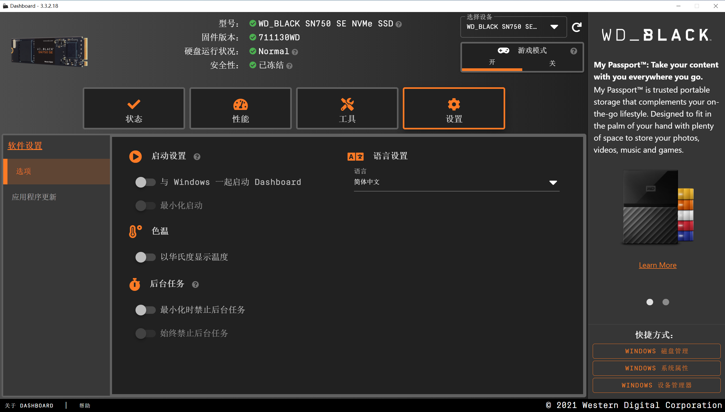
Task: Click the stopwatch icon beside 后台任务
Action: pos(135,284)
